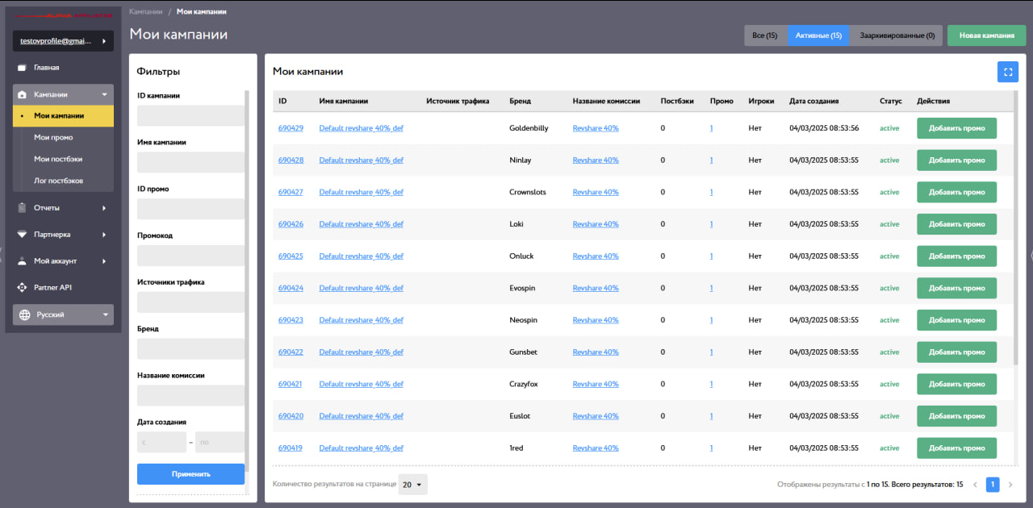
Task: Click the Отчеты clipboard icon
Action: (23, 208)
